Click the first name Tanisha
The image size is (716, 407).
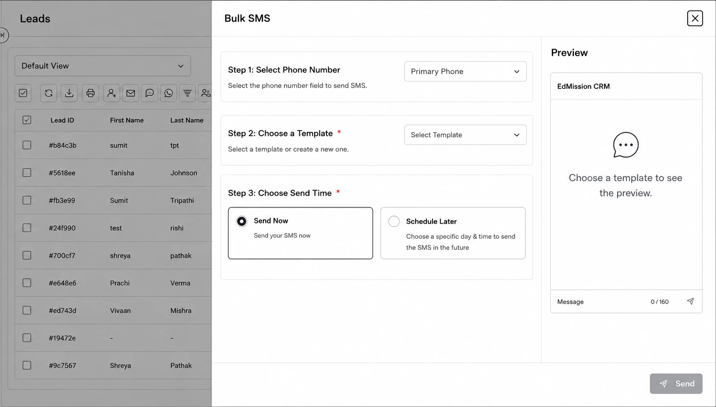click(x=122, y=173)
